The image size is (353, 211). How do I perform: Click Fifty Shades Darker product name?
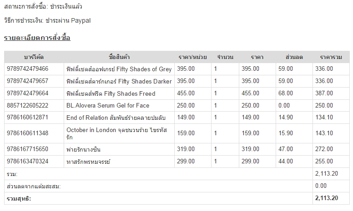(119, 81)
